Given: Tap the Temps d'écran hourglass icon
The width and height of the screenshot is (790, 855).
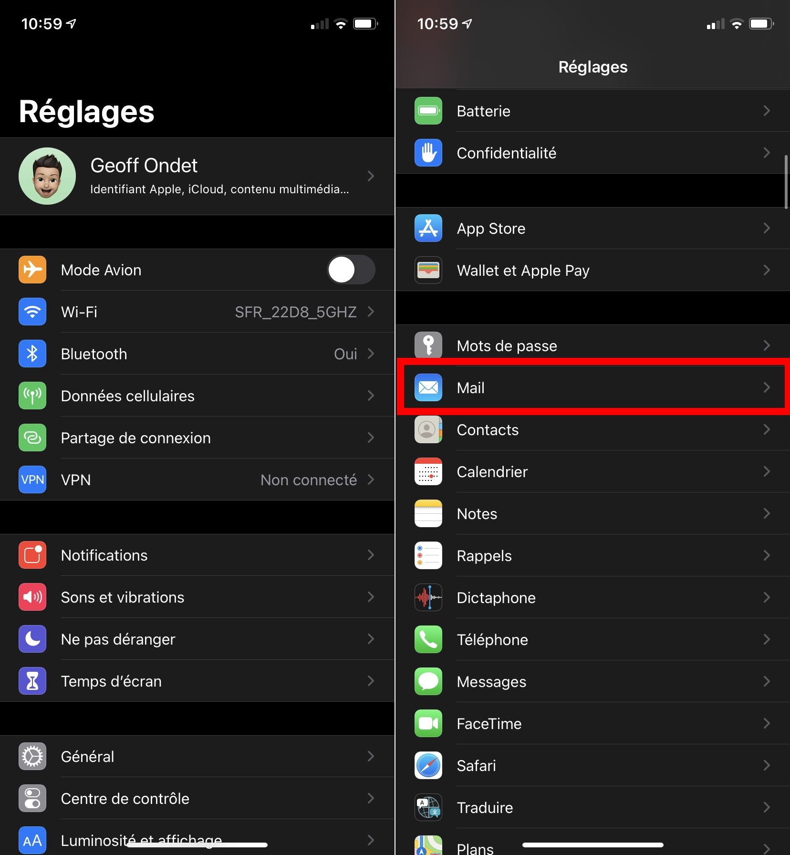Looking at the screenshot, I should [x=32, y=681].
